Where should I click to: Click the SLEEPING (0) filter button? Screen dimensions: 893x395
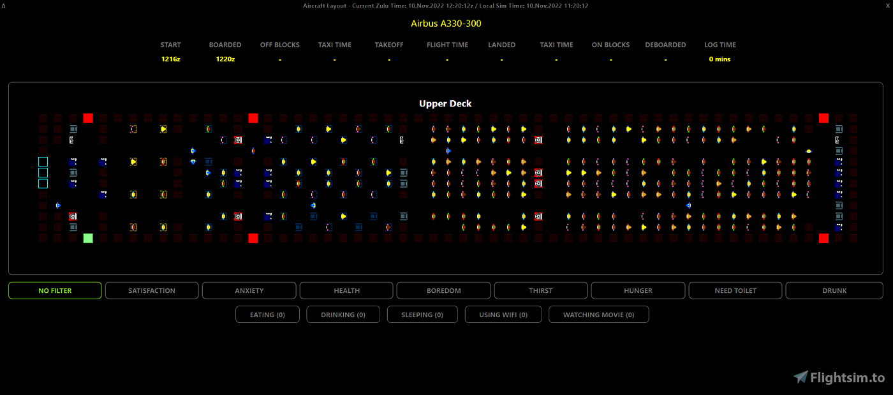coord(422,314)
